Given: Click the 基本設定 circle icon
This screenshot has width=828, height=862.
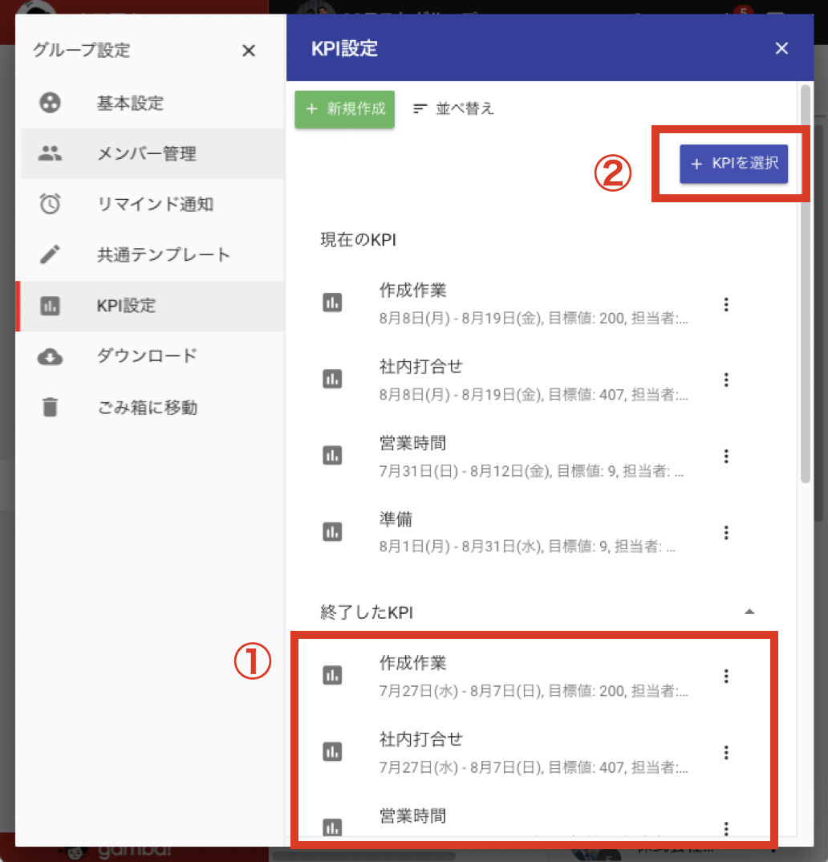Looking at the screenshot, I should tap(50, 103).
